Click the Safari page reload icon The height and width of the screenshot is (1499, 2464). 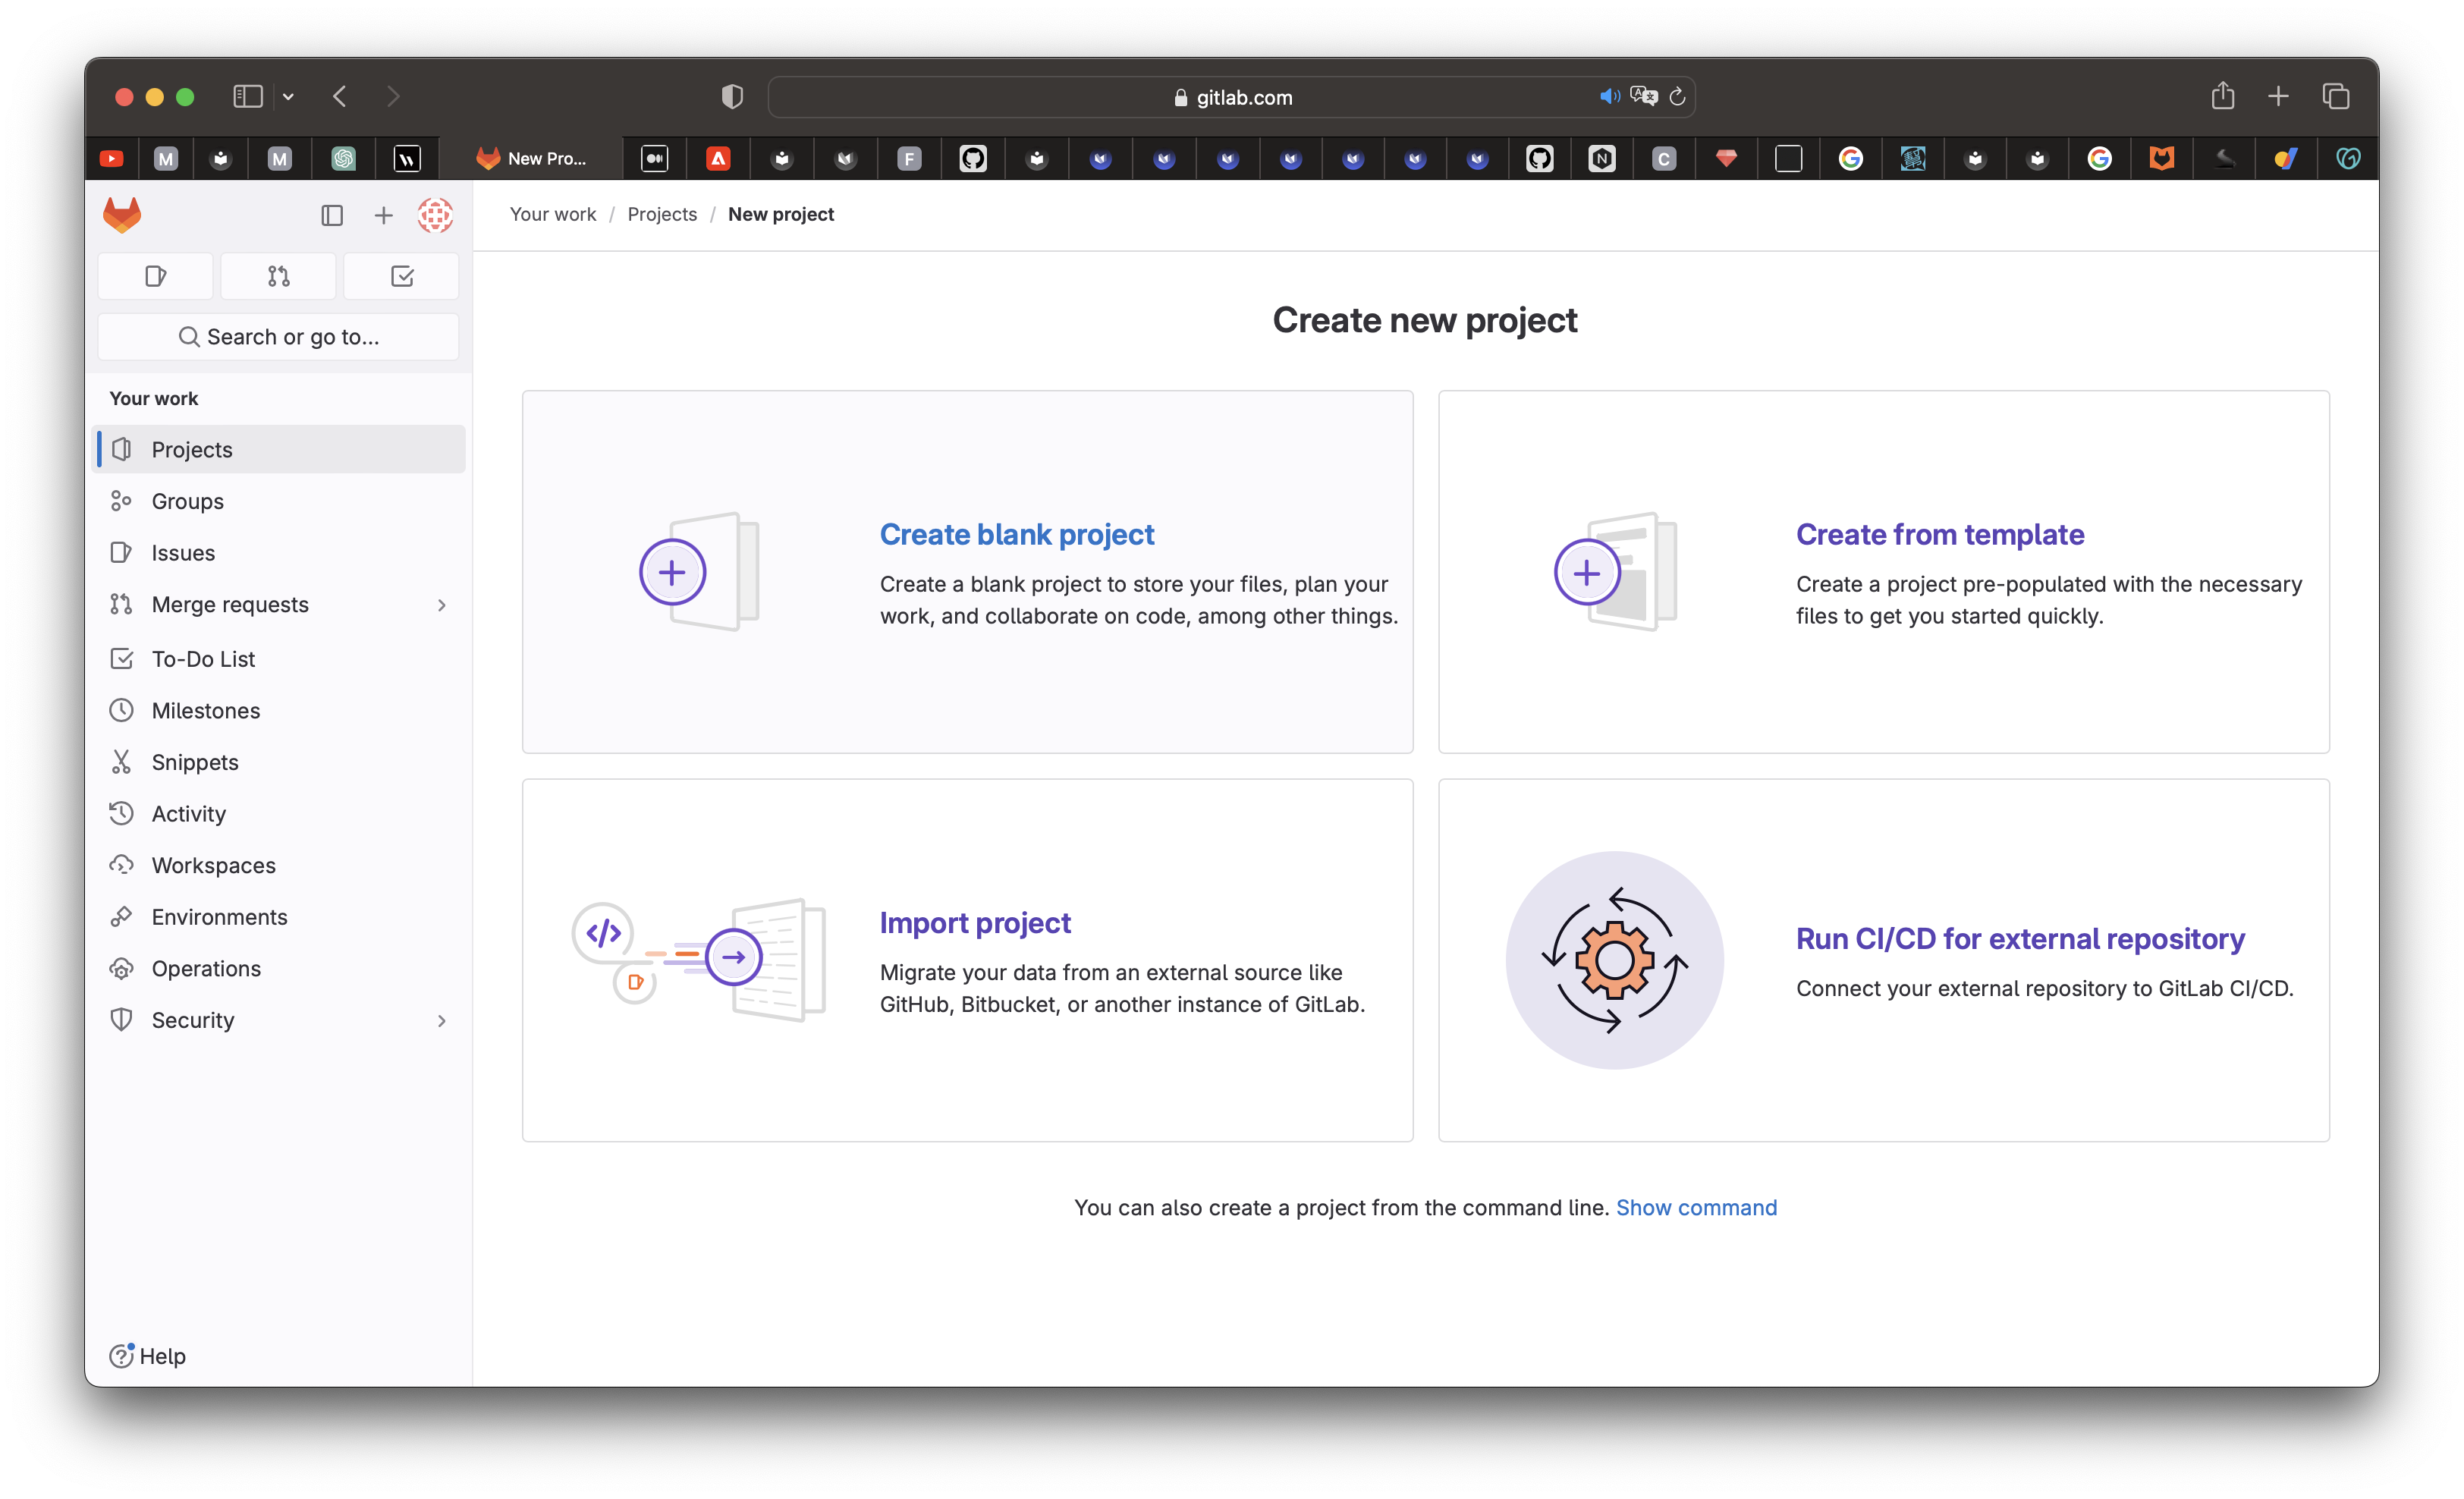(1677, 97)
